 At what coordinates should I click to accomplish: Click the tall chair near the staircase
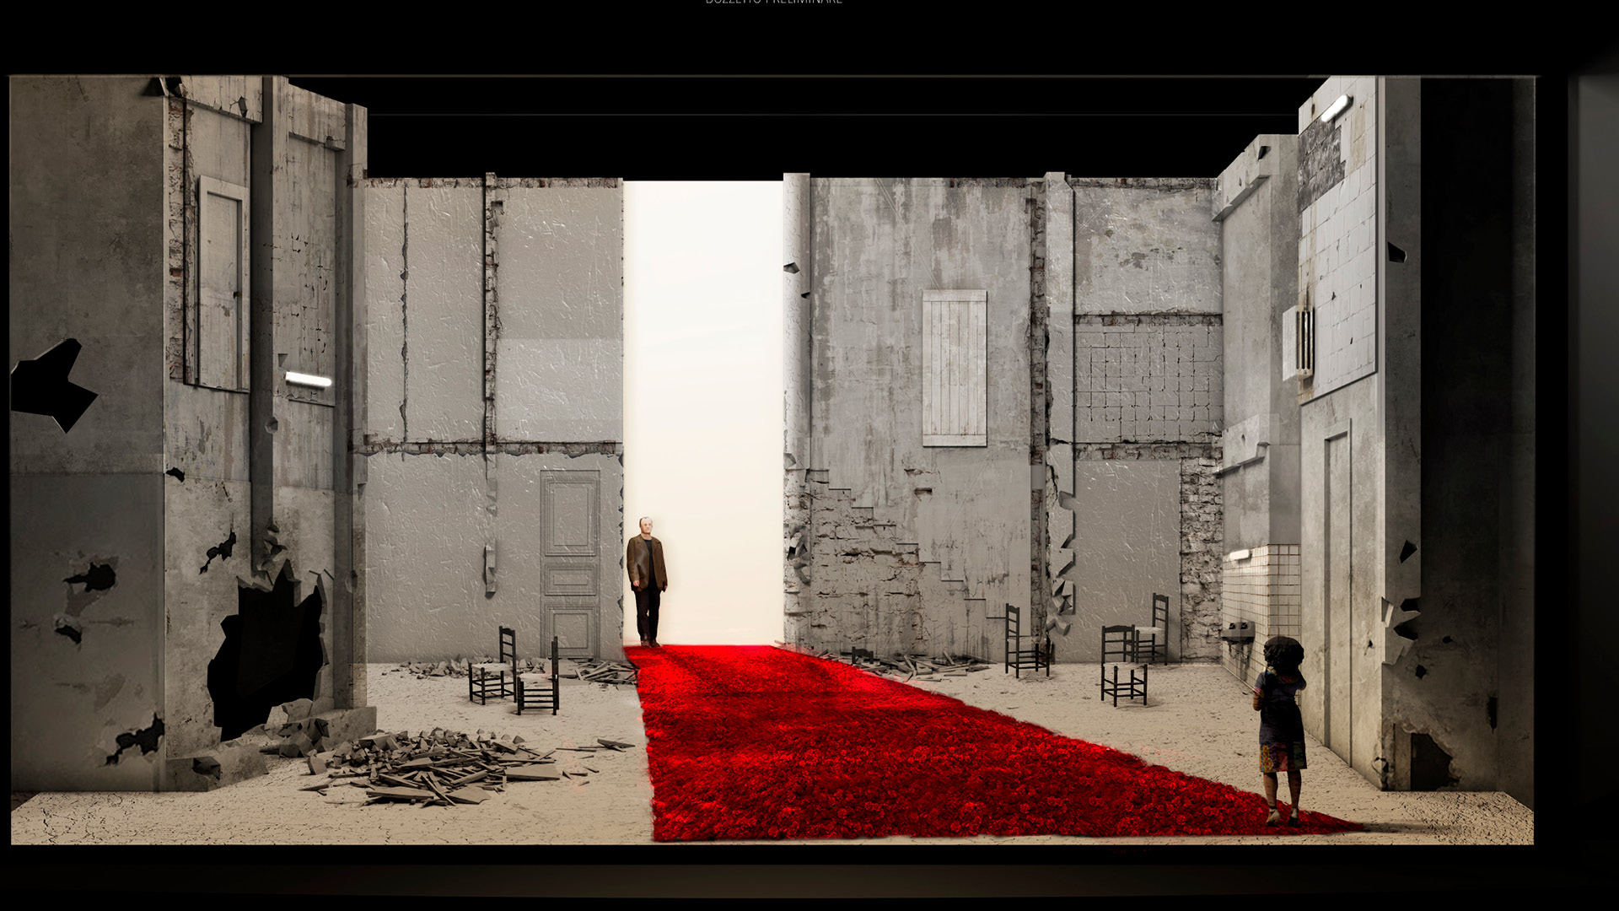tap(1025, 641)
